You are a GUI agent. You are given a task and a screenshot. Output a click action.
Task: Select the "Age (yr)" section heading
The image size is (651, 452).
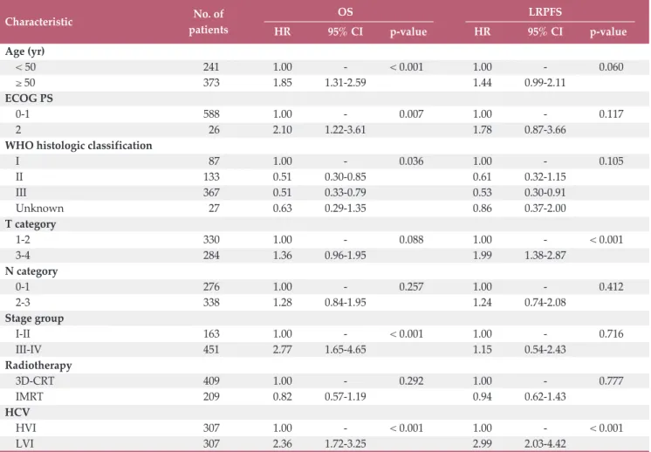point(25,51)
